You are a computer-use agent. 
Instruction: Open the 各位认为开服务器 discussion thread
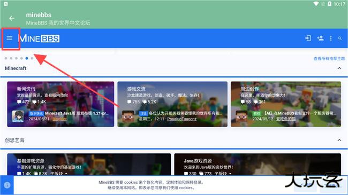click(186, 113)
